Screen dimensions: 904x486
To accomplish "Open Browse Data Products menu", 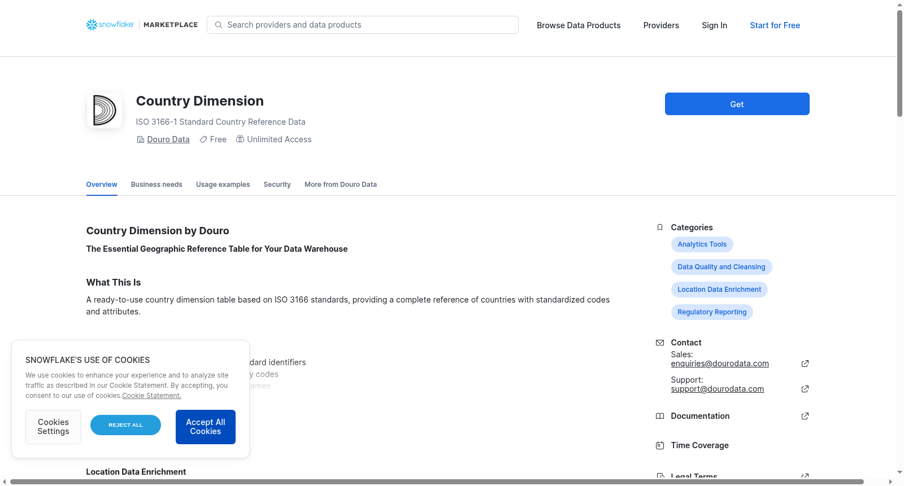I will pyautogui.click(x=579, y=25).
